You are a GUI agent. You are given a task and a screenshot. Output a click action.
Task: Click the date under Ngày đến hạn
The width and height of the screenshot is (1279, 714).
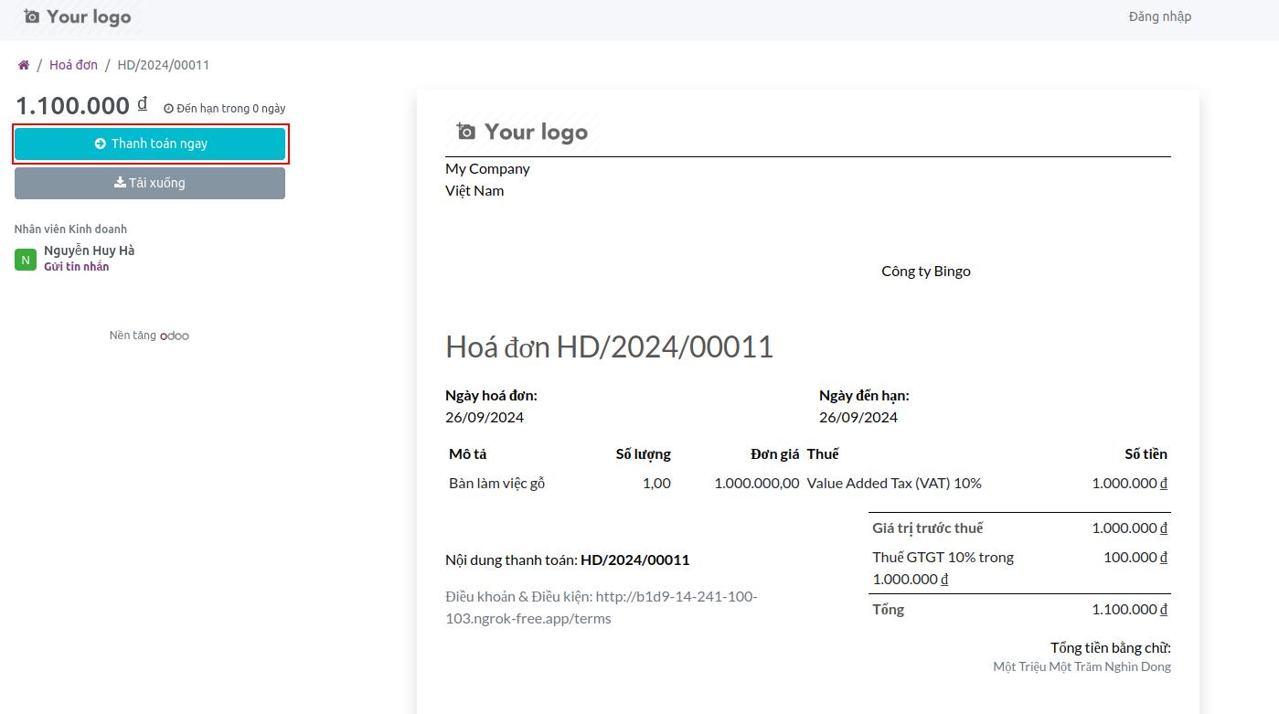tap(858, 417)
